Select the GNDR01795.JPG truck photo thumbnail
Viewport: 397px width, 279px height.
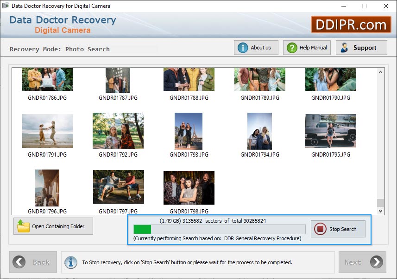tap(331, 131)
